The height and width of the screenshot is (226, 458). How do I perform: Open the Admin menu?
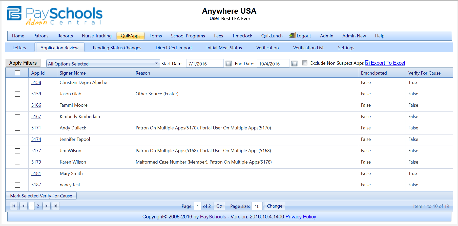pyautogui.click(x=326, y=36)
